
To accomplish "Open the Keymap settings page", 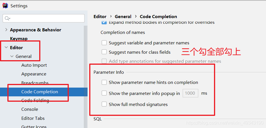I will 19,39.
